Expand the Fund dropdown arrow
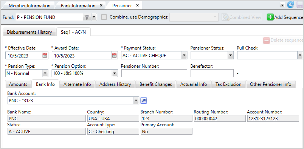Viewport: 304px width, 149px height. (94, 17)
